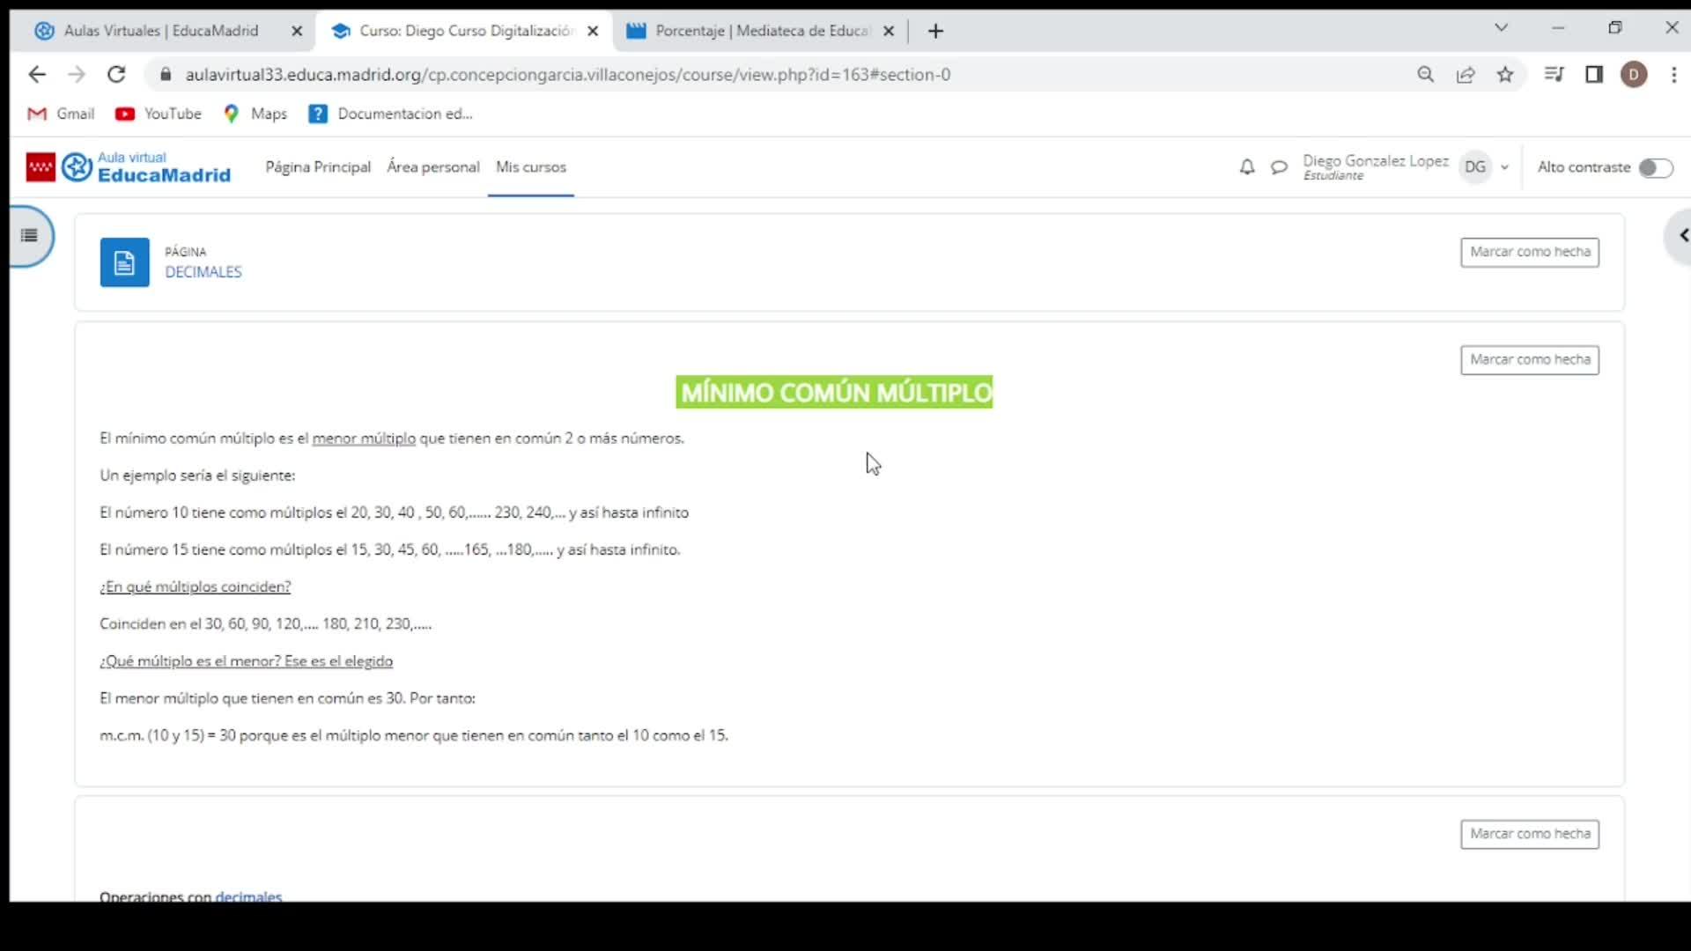Open the browser side panel icon
Image resolution: width=1691 pixels, height=951 pixels.
point(1594,75)
